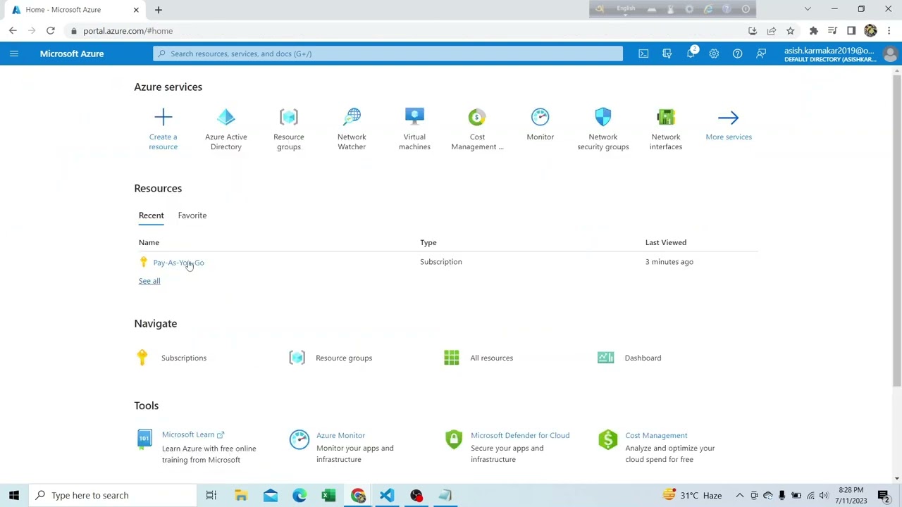Open File Explorer from the taskbar
The image size is (902, 507).
pyautogui.click(x=241, y=495)
